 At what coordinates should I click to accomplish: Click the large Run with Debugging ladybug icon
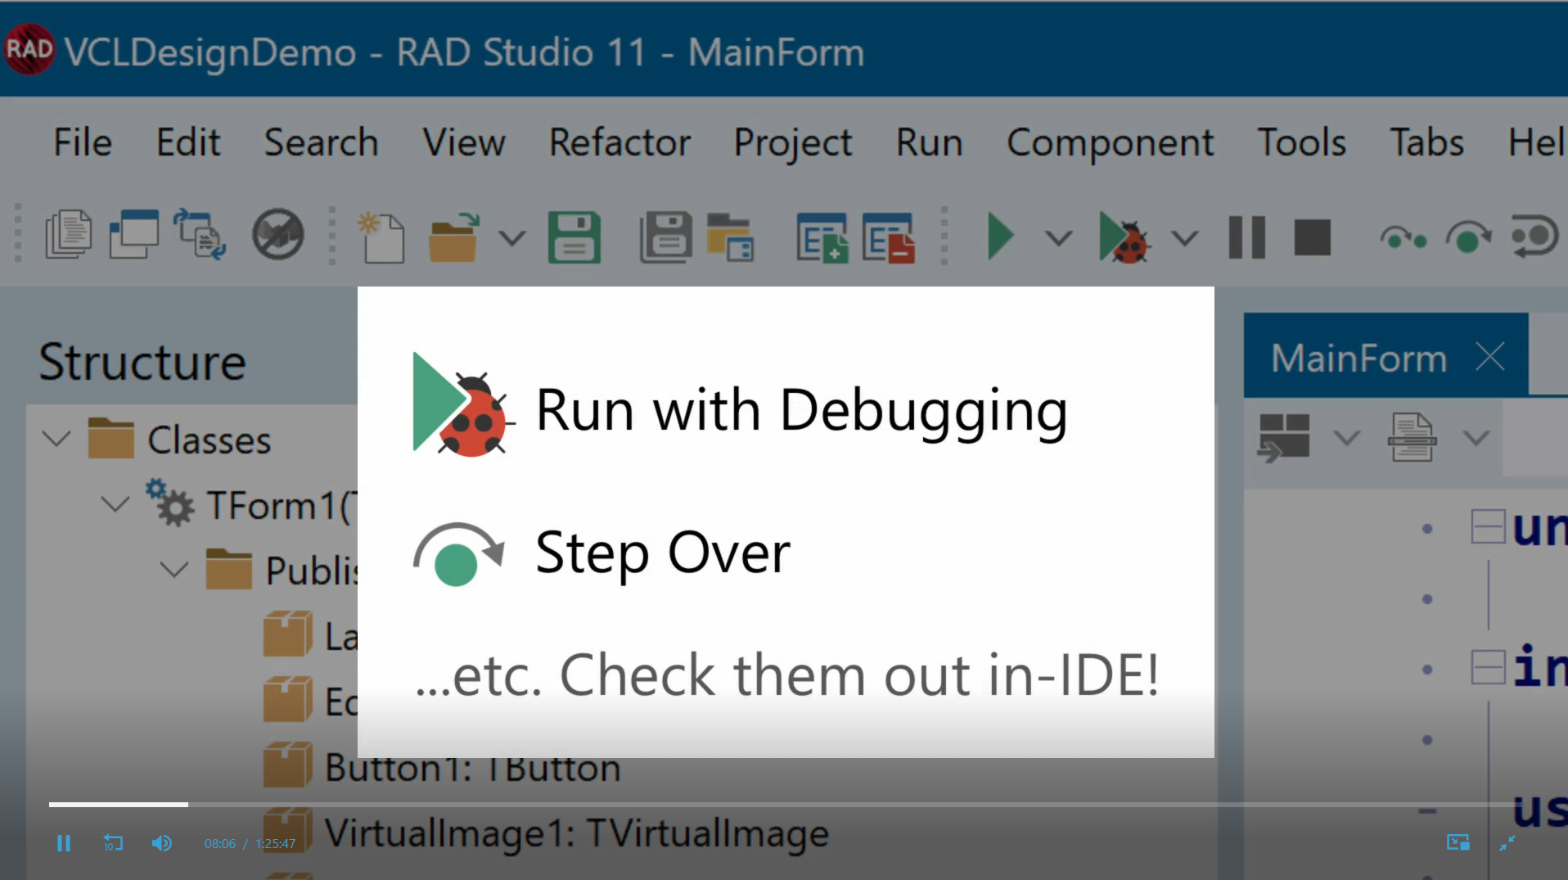462,404
